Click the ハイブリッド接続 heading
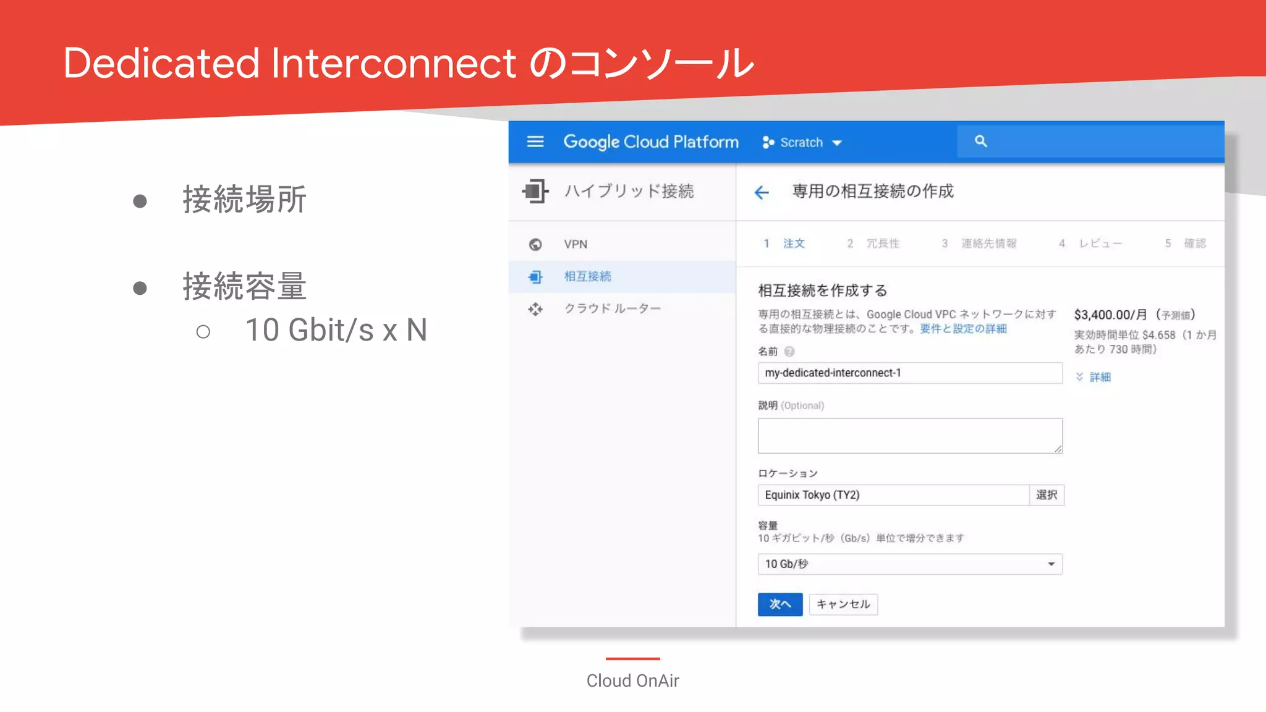Image resolution: width=1266 pixels, height=712 pixels. click(x=629, y=191)
